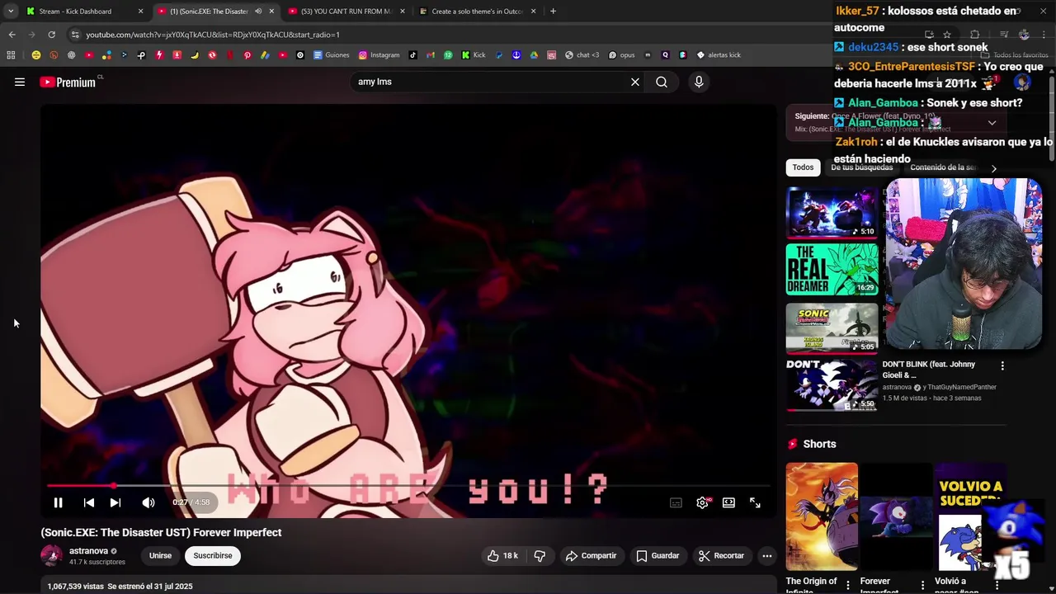1056x594 pixels.
Task: Switch to theater mode view
Action: (728, 502)
